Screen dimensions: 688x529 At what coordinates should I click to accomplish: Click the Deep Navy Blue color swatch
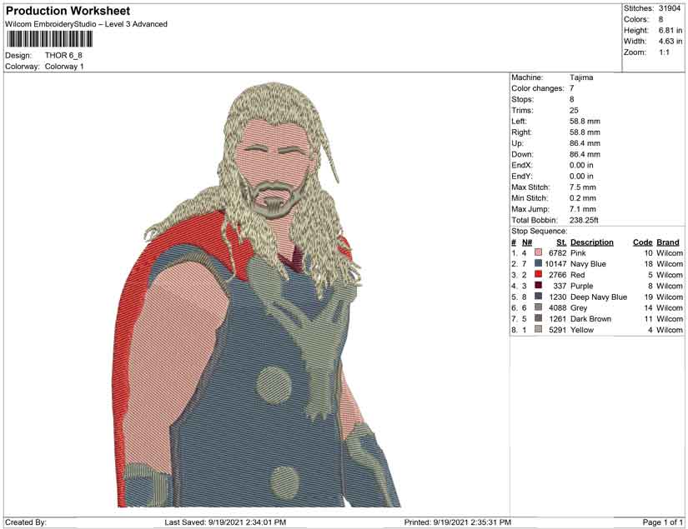coord(538,297)
